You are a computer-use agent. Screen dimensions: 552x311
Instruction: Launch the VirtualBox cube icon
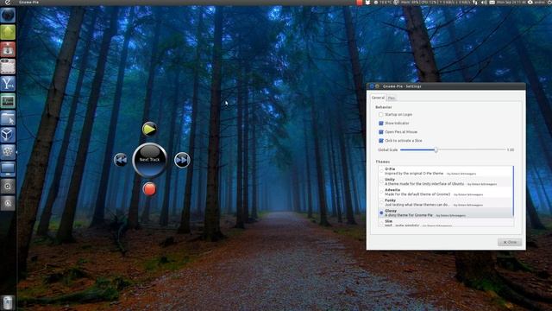[x=8, y=135]
